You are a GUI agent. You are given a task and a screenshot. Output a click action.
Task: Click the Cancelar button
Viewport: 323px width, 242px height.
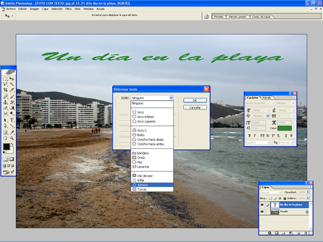click(195, 107)
